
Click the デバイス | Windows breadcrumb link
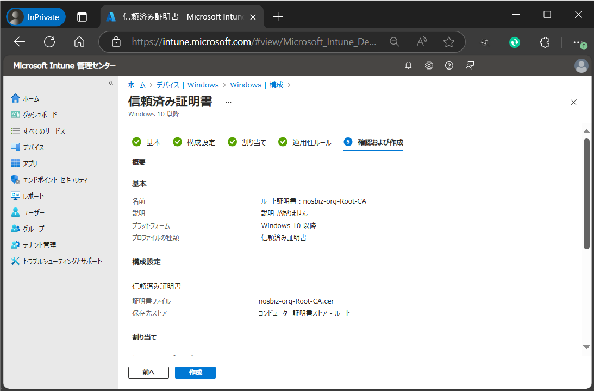[x=187, y=85]
